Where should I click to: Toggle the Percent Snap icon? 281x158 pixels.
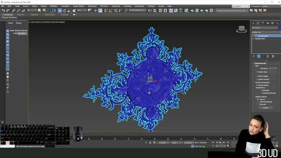tap(115, 11)
